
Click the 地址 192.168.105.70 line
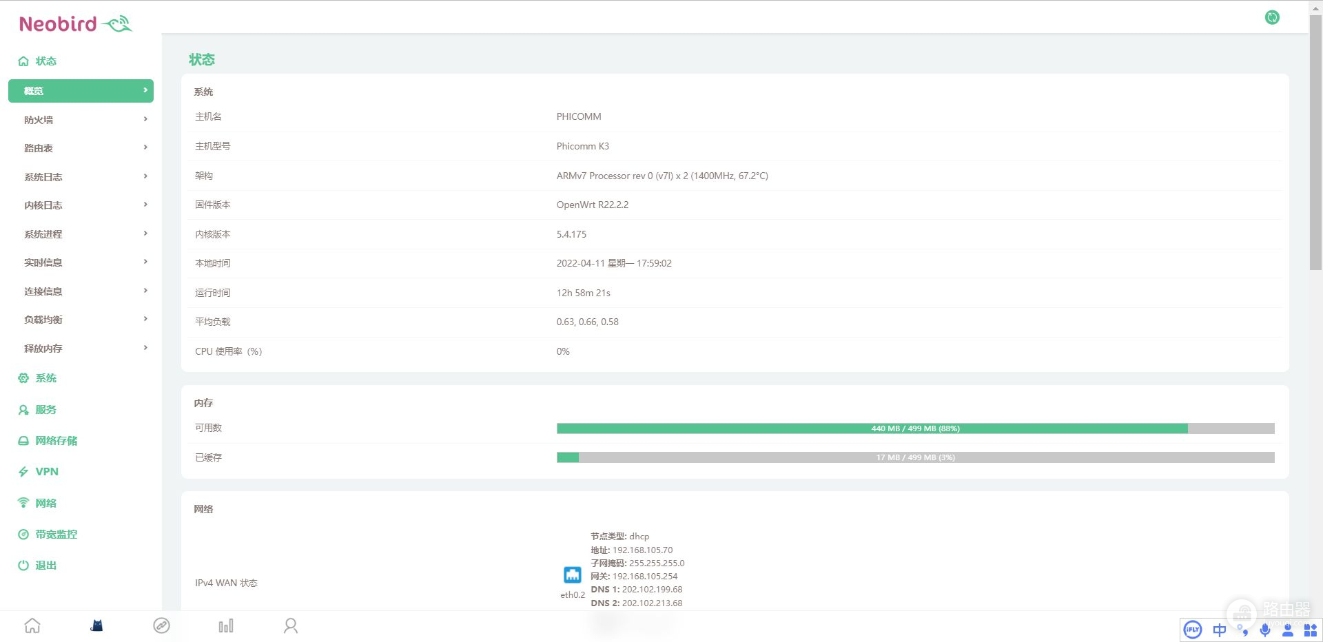pos(631,550)
